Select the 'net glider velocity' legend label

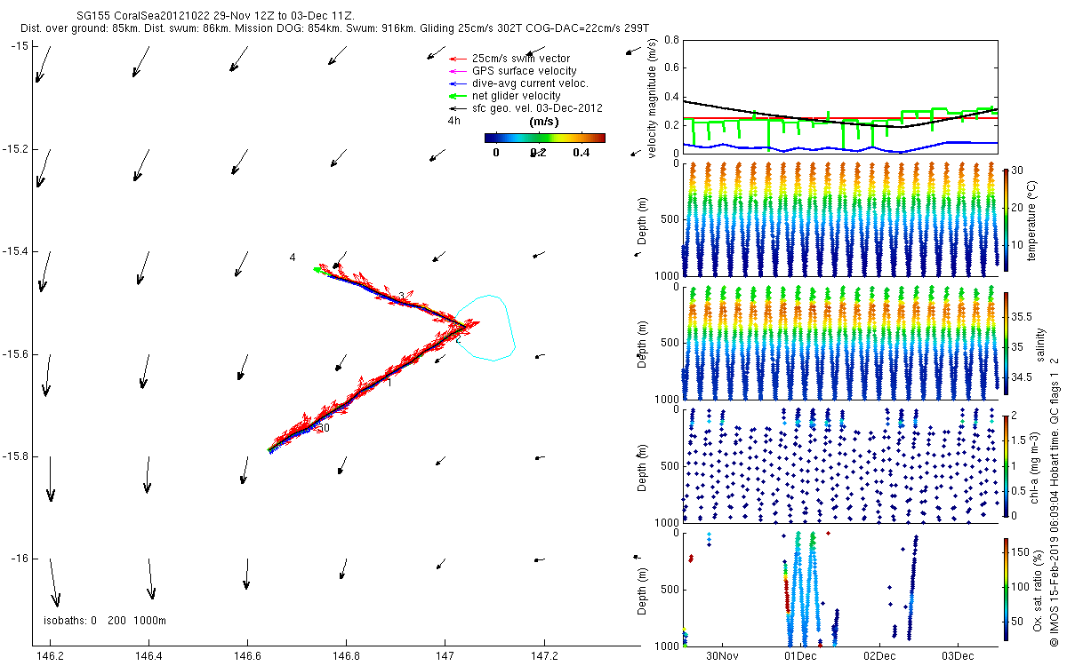(x=516, y=96)
